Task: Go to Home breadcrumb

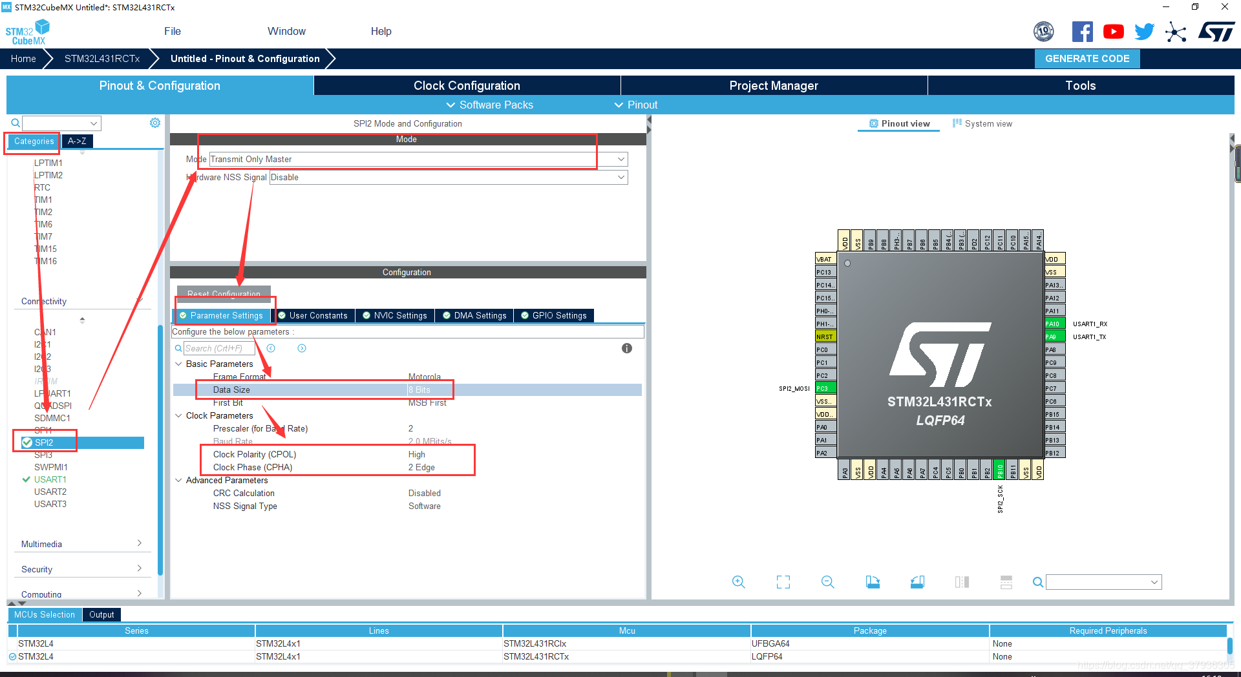Action: click(23, 58)
